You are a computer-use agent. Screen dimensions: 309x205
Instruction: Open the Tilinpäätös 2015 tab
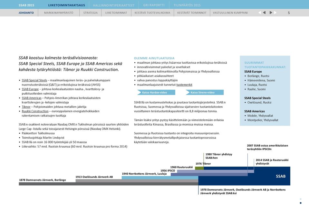(187, 5)
